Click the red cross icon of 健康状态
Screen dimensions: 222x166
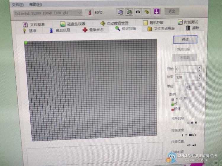coord(85,30)
